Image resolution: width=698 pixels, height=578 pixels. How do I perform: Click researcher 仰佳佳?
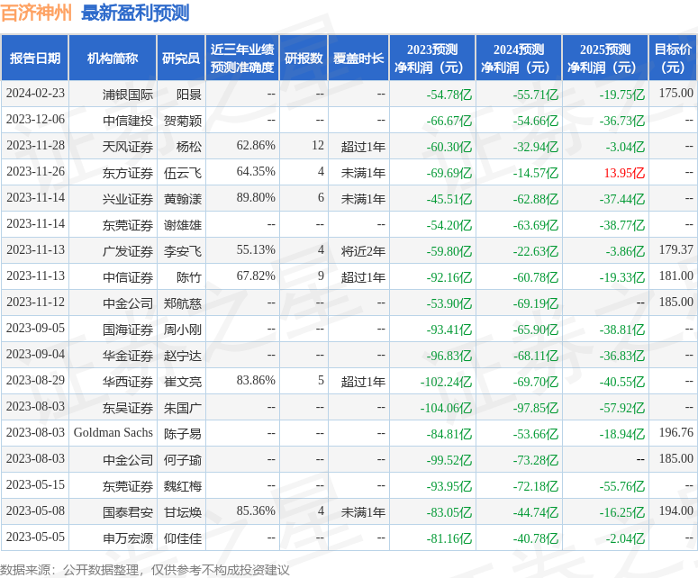pos(183,538)
